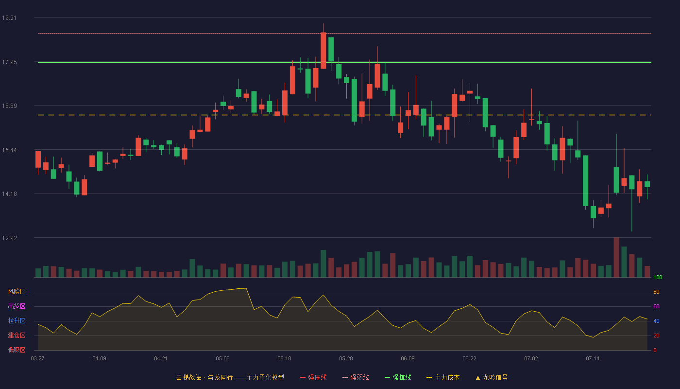Click the orange 80 indicator axis value
680x389 pixels.
(656, 292)
